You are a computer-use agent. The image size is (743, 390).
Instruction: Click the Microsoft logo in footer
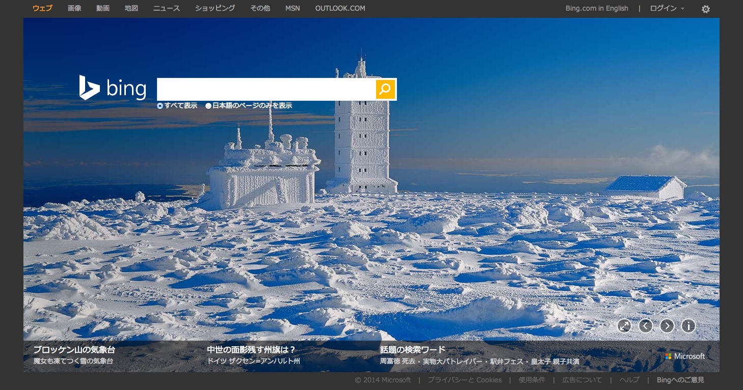pyautogui.click(x=685, y=356)
